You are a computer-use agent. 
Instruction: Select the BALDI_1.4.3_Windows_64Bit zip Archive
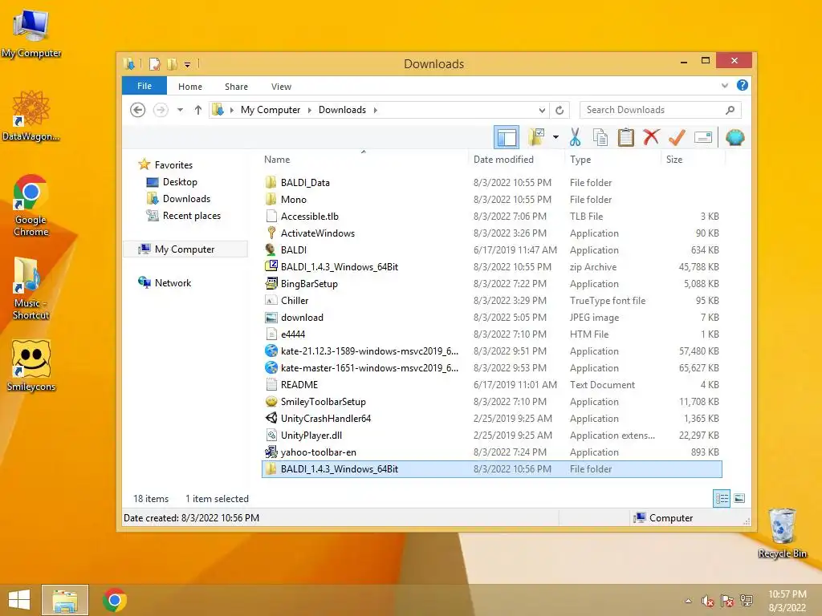(x=492, y=266)
